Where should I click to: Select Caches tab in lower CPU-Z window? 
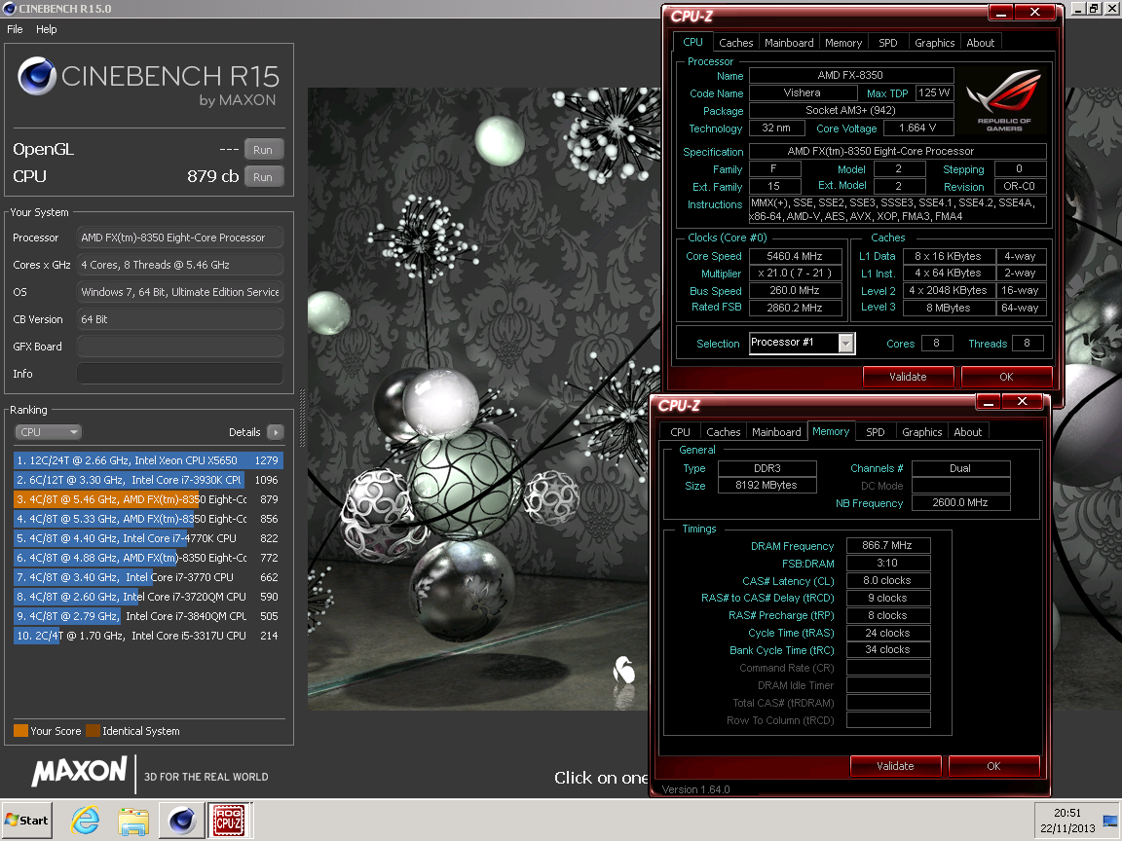pyautogui.click(x=724, y=432)
